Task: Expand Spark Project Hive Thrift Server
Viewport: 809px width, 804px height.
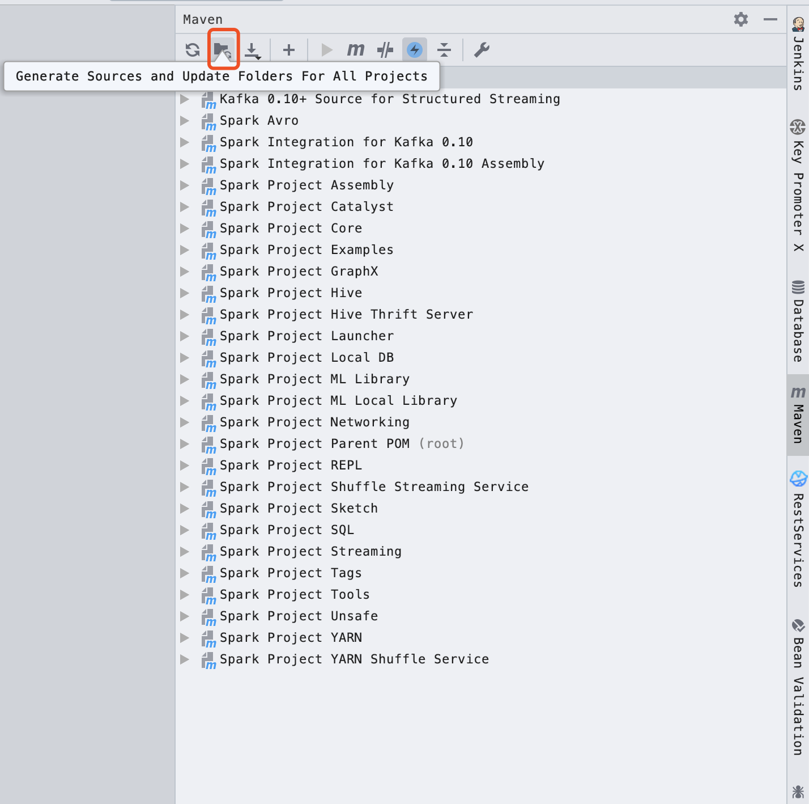Action: click(x=185, y=315)
